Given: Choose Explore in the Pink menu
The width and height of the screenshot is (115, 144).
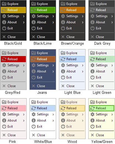Looking at the screenshot, I should pyautogui.click(x=13, y=102).
